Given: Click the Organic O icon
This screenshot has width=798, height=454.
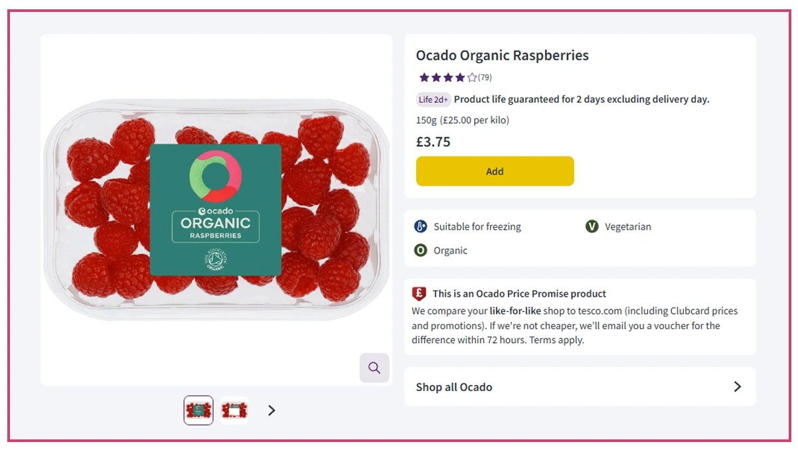Looking at the screenshot, I should (x=420, y=250).
